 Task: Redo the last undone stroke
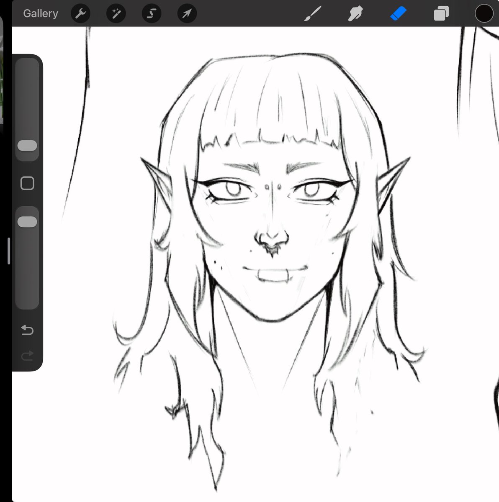[27, 356]
